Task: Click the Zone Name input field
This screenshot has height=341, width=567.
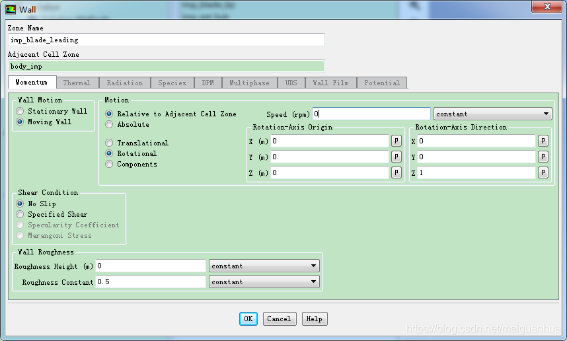Action: (166, 40)
